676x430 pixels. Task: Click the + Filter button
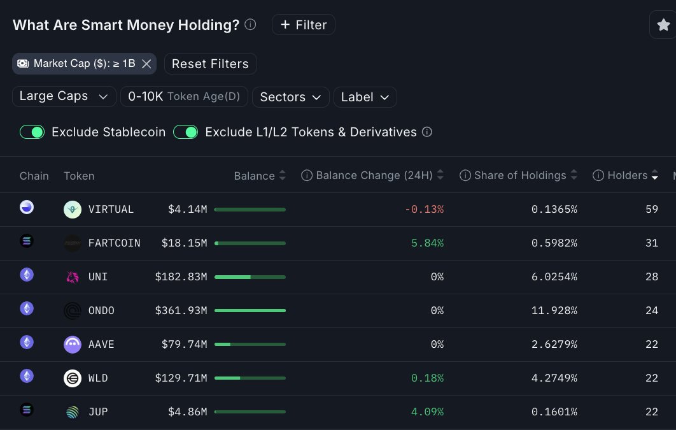304,25
